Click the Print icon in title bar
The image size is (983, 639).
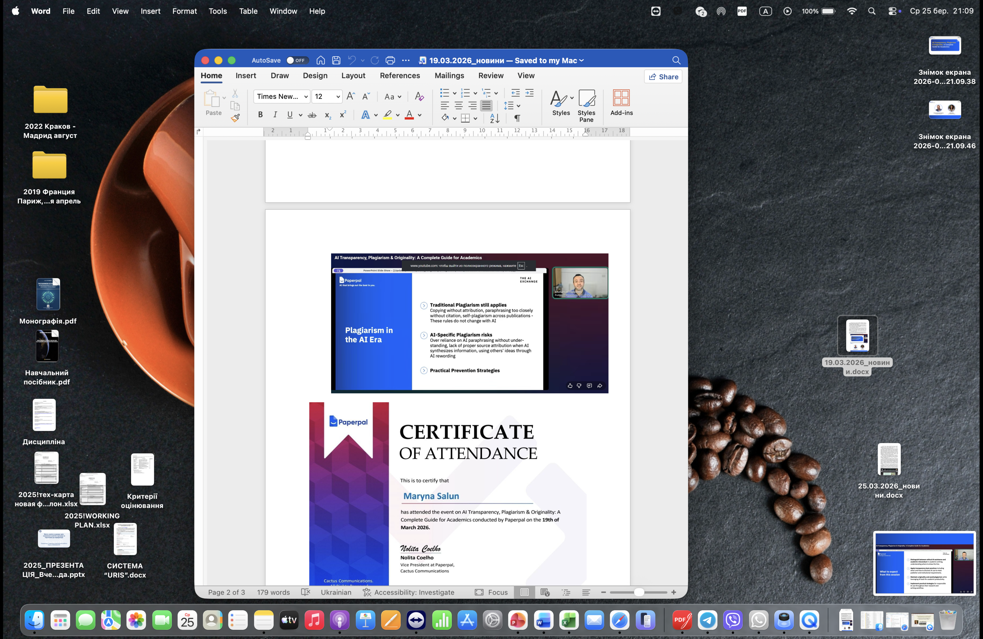(390, 60)
